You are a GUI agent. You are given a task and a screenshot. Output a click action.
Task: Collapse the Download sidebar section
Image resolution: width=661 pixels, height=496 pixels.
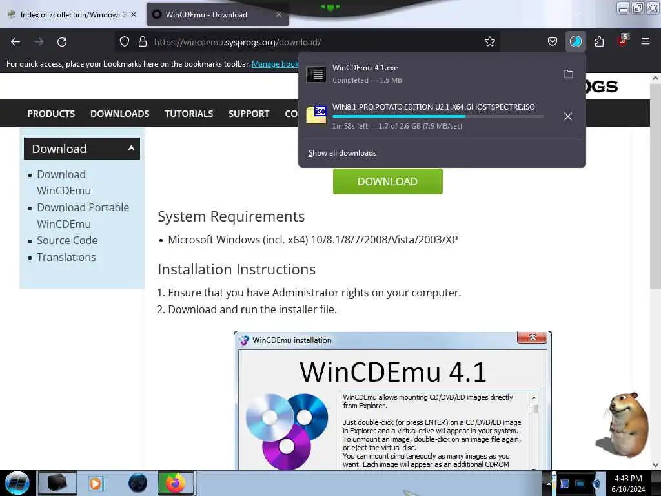pos(82,149)
